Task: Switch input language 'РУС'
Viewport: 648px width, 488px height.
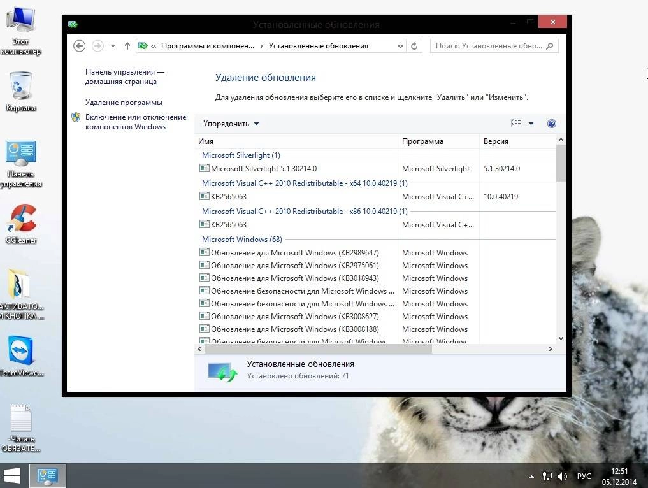Action: coord(584,477)
